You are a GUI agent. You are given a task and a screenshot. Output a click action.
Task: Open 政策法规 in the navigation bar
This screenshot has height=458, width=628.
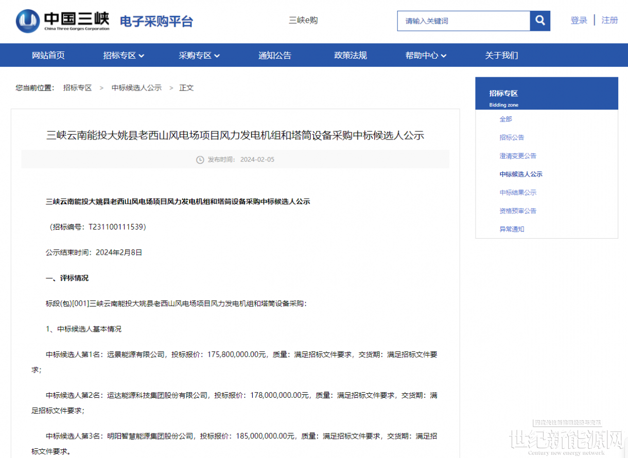pos(351,55)
